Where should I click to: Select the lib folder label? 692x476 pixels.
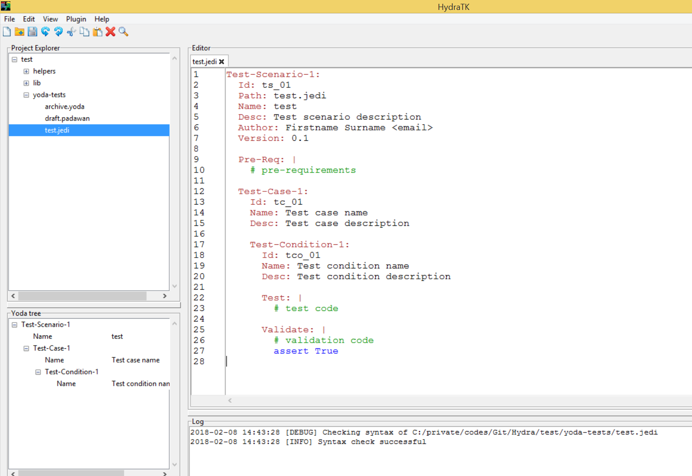pyautogui.click(x=37, y=83)
